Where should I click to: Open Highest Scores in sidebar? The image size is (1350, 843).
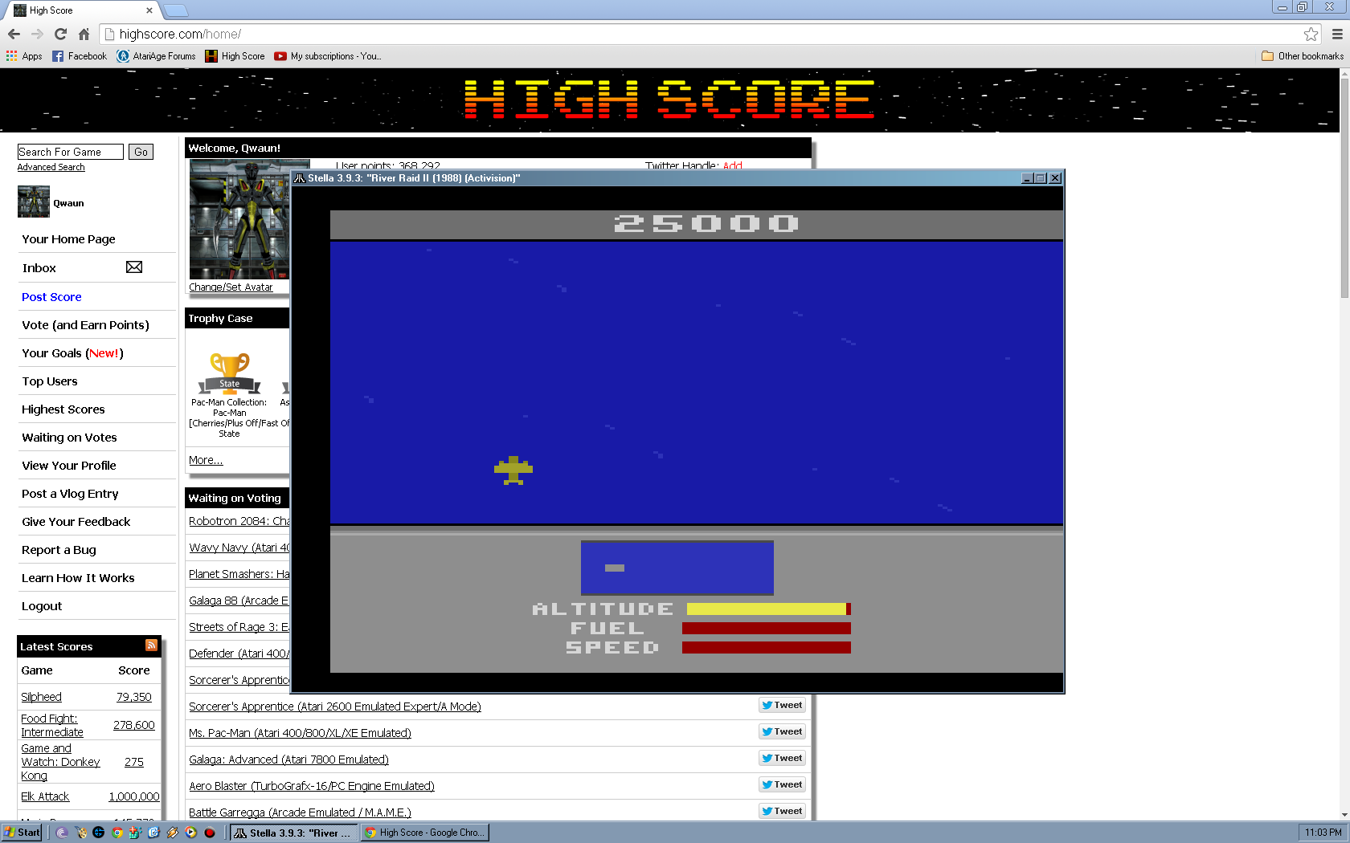[63, 409]
